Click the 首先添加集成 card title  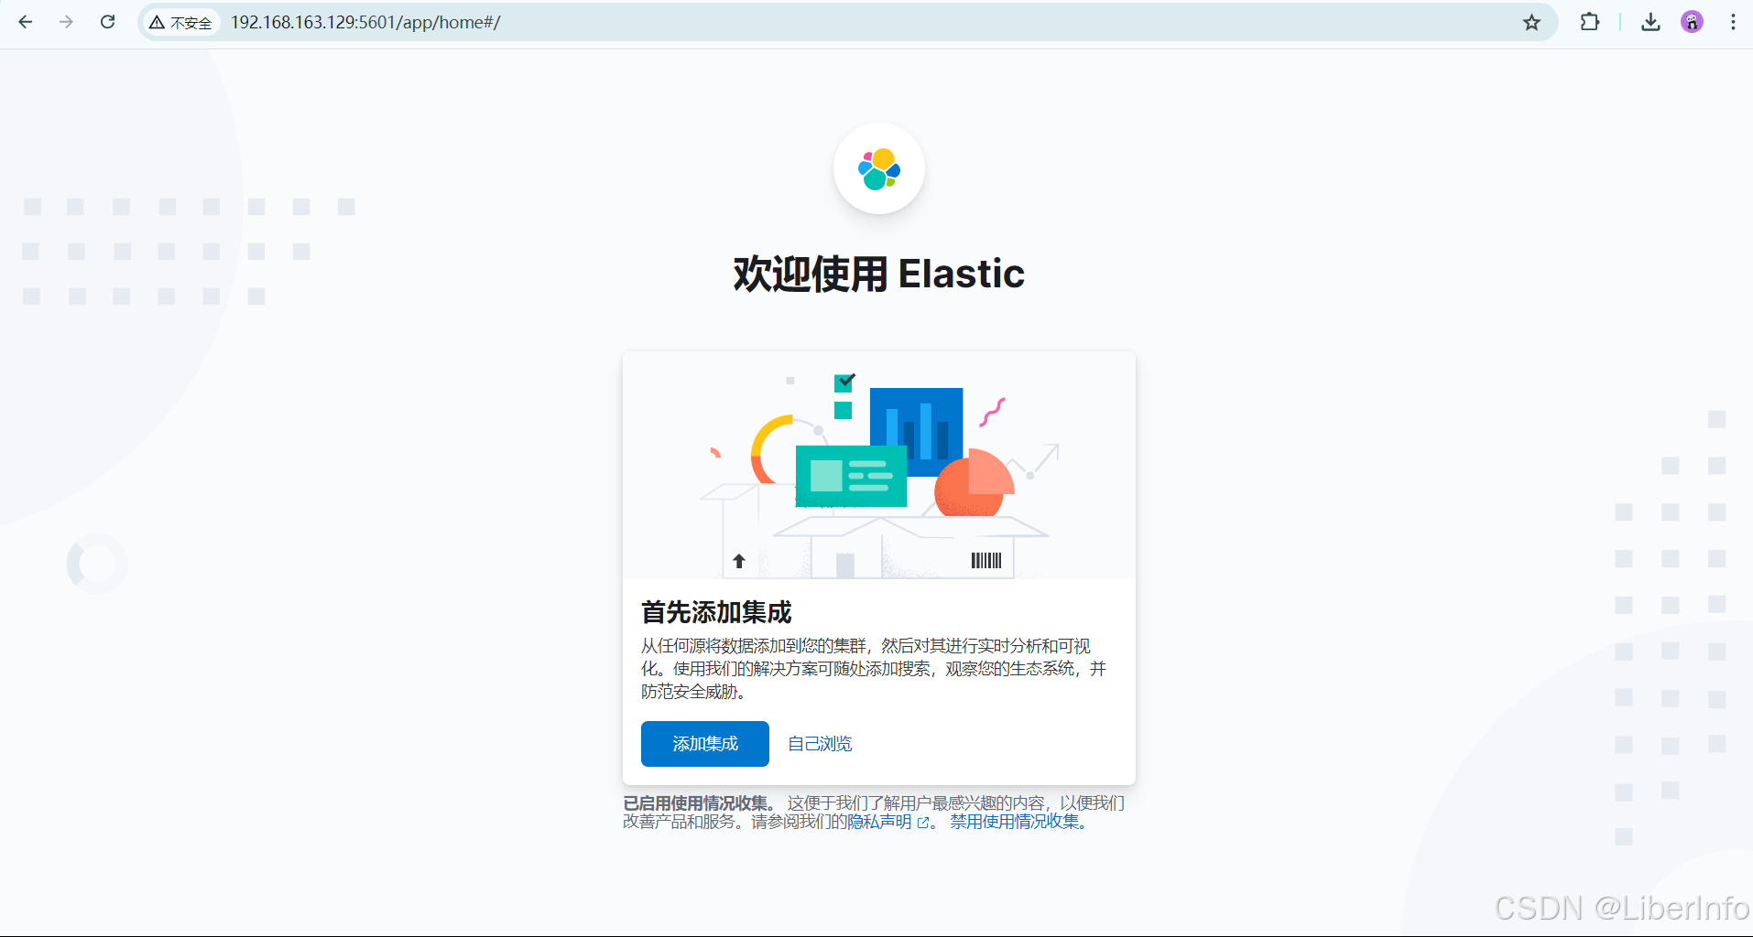click(x=716, y=612)
